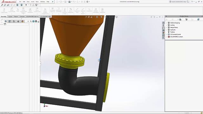The height and width of the screenshot is (114, 203).
Task: Click the Options gear icon
Action: click(x=88, y=2)
